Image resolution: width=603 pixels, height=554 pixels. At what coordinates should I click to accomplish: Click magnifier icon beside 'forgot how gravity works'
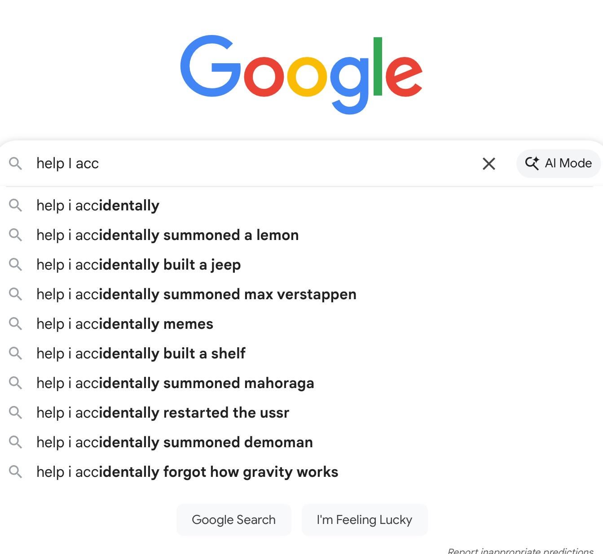click(x=15, y=471)
